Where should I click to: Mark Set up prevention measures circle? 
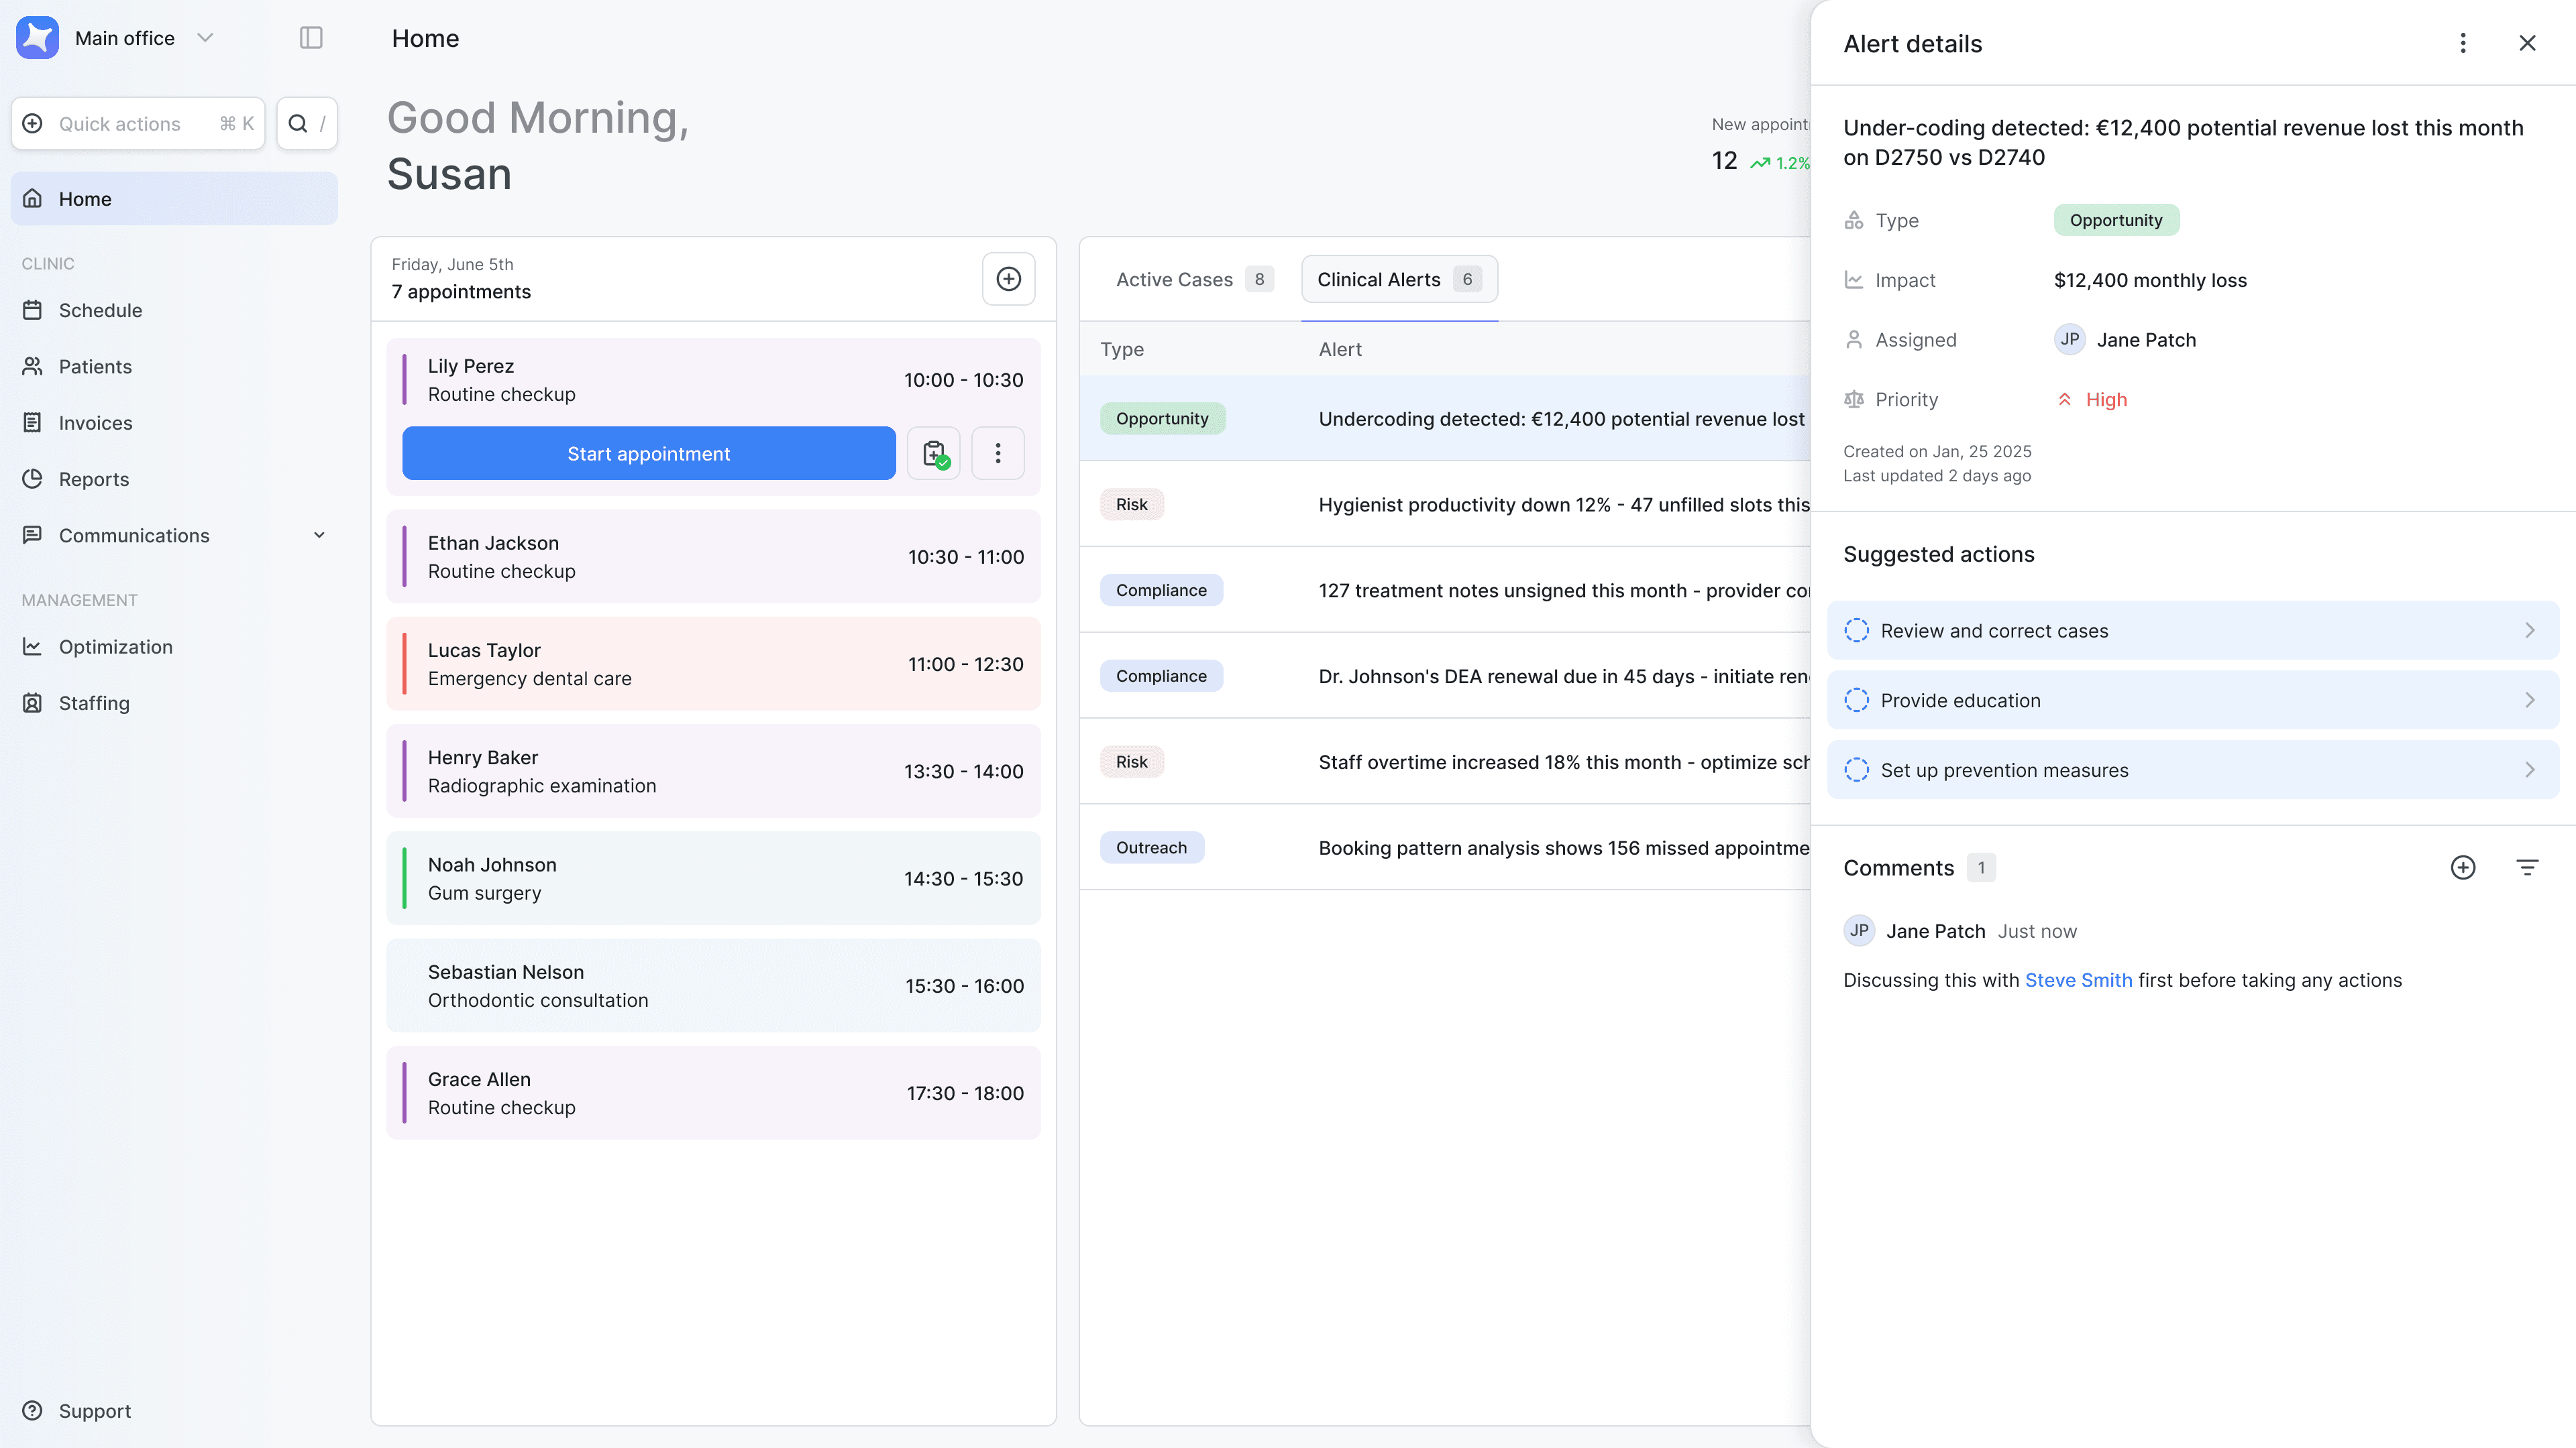(x=1856, y=770)
